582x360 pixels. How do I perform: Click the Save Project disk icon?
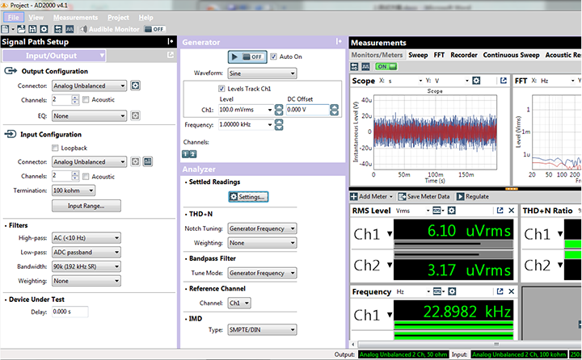pos(32,29)
